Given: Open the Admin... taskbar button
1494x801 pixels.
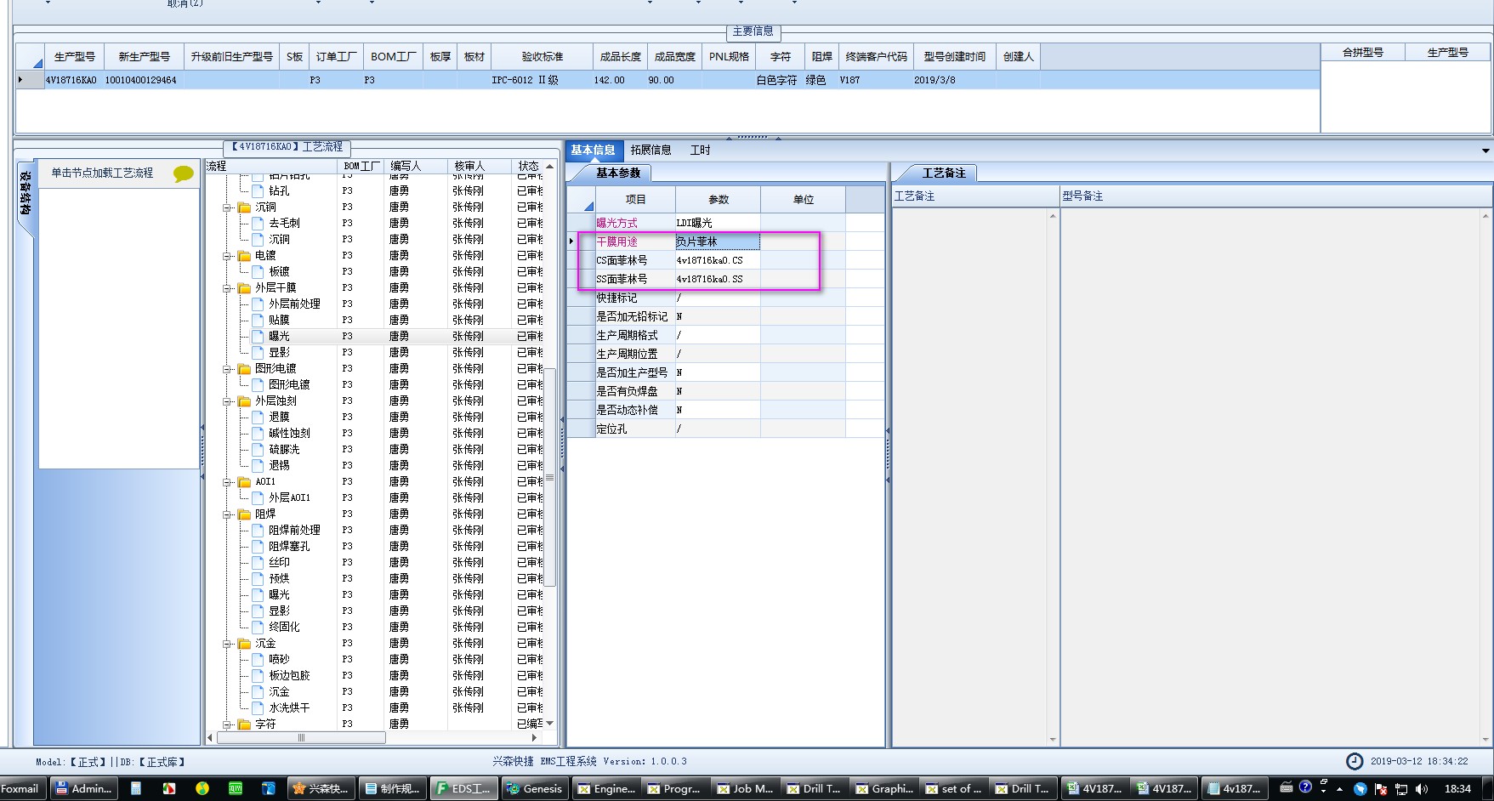Looking at the screenshot, I should pos(83,788).
